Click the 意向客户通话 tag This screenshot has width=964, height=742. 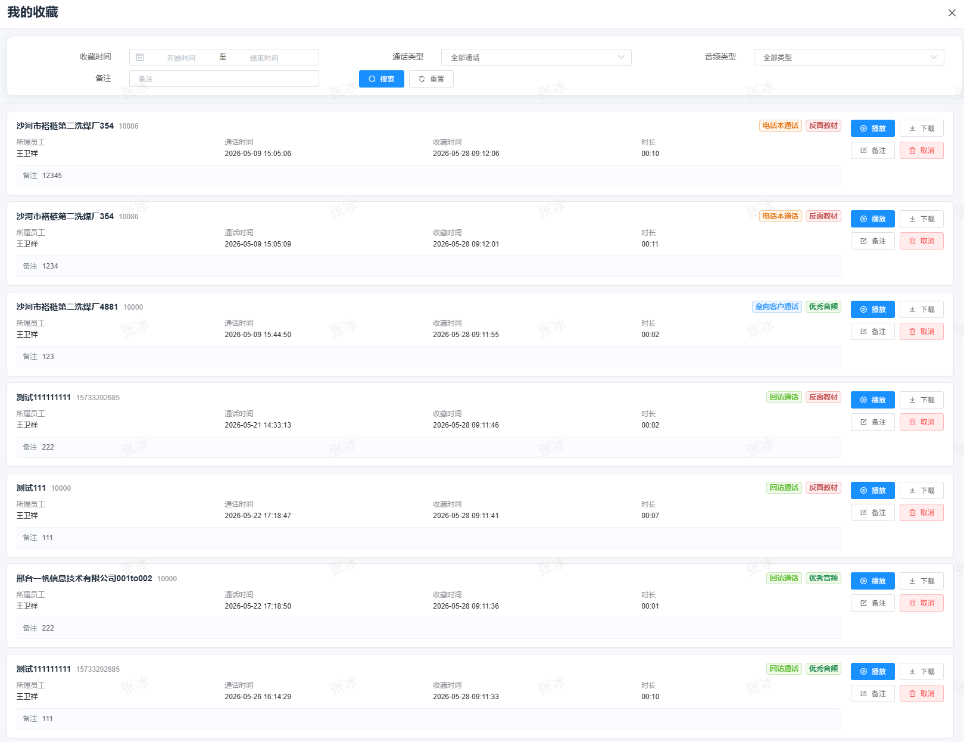coord(776,307)
